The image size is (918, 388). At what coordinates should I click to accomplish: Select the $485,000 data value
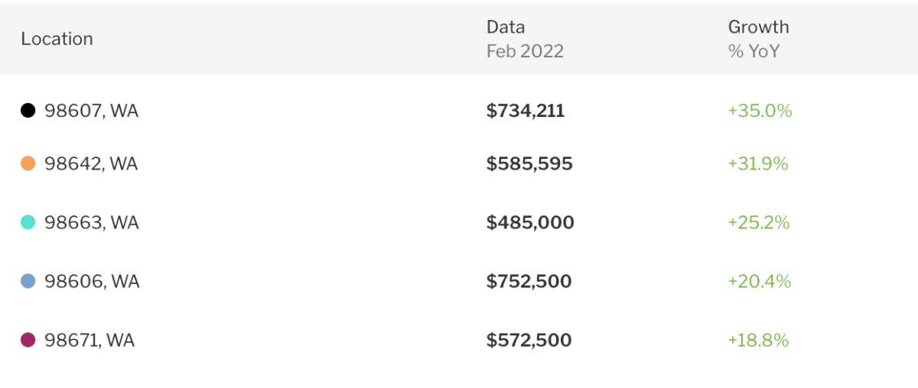coord(530,222)
